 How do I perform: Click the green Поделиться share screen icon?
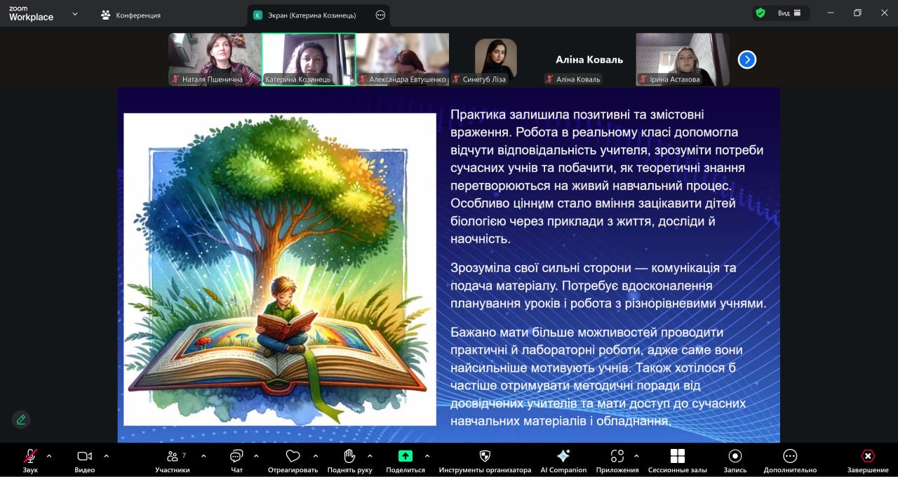coord(406,457)
